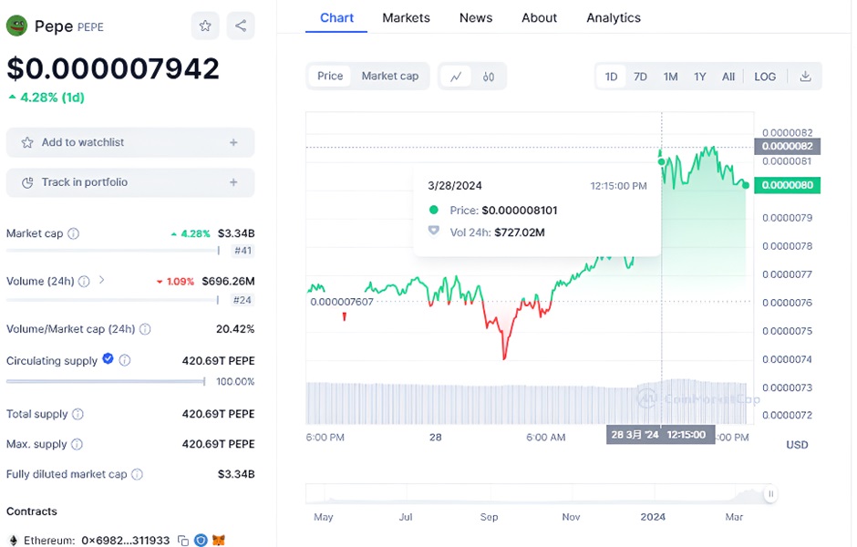The width and height of the screenshot is (857, 547).
Task: Click the star favorite icon beside Pepe
Action: (x=205, y=26)
